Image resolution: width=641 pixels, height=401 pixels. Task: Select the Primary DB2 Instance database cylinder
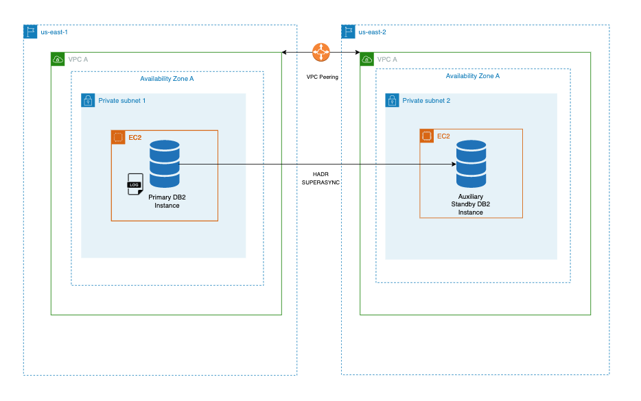click(165, 162)
